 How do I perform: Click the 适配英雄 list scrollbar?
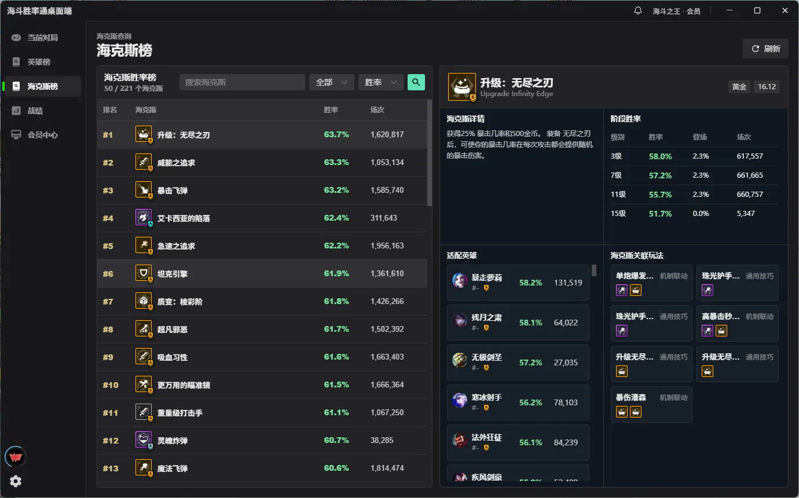pyautogui.click(x=594, y=270)
